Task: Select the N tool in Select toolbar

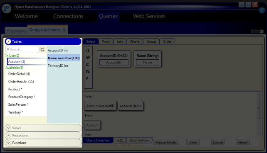Action: (88, 71)
